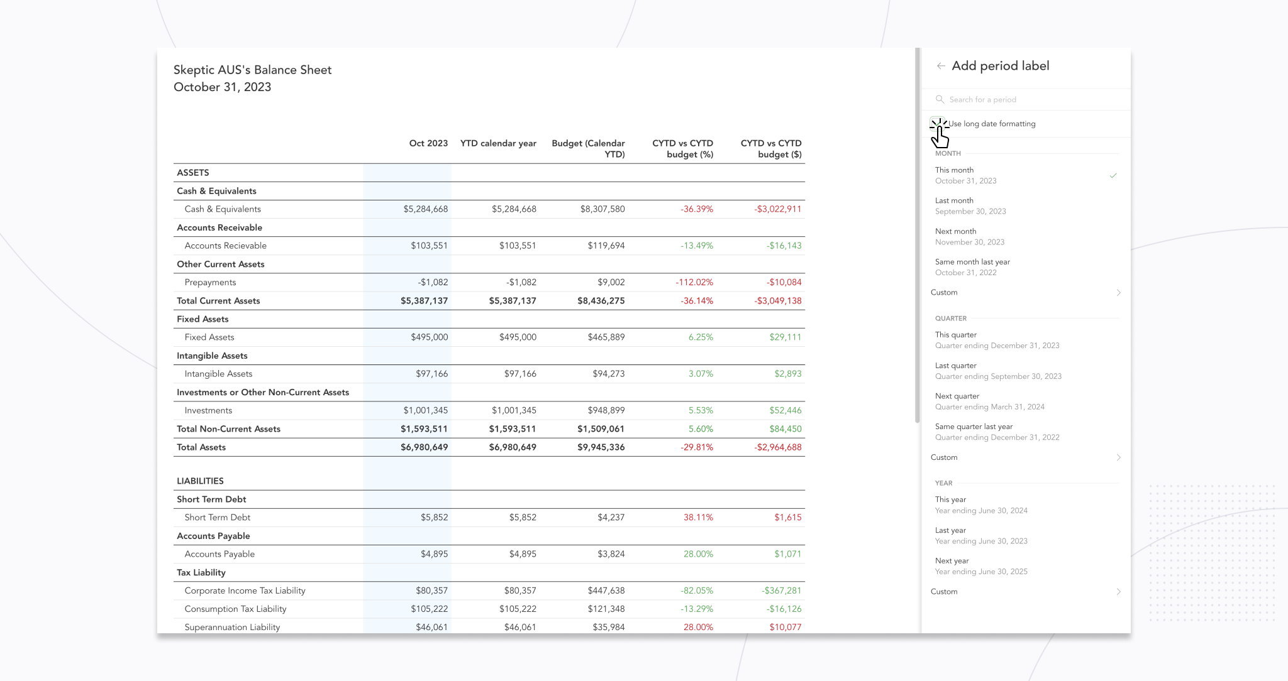Screen dimensions: 1288x681
Task: Click the $6,980,649 Oct 2023 Total Assets value
Action: tap(425, 447)
